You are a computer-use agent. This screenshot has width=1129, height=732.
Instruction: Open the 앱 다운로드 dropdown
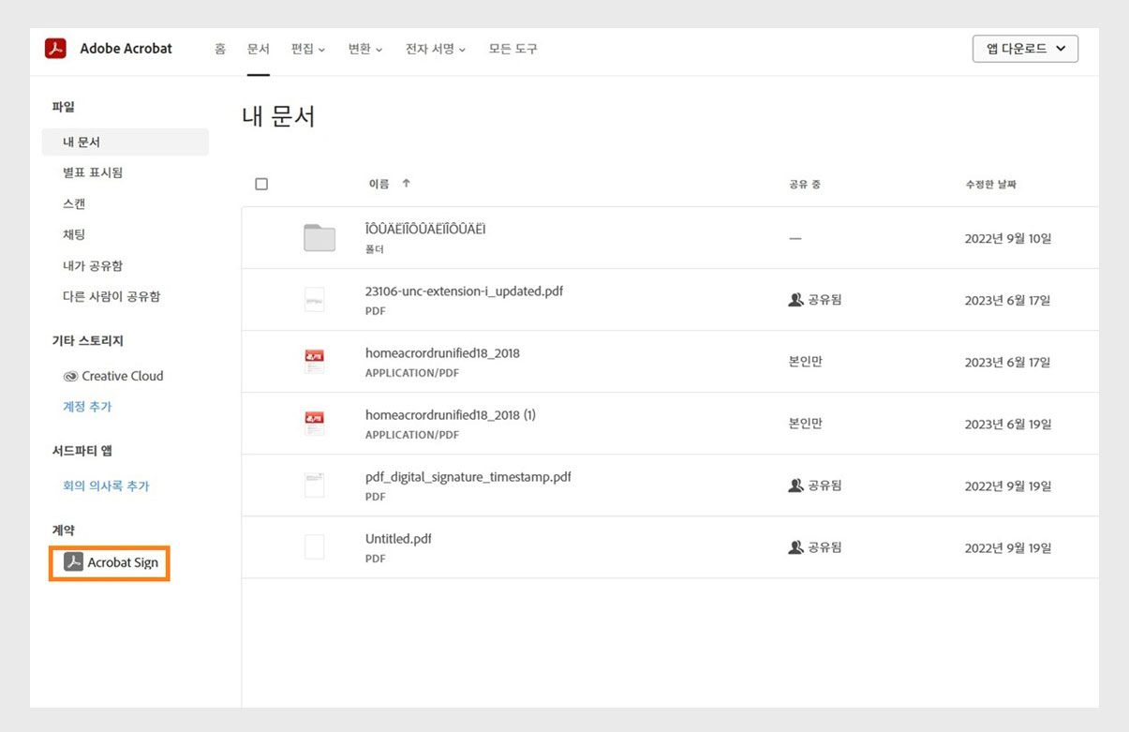coord(1025,48)
